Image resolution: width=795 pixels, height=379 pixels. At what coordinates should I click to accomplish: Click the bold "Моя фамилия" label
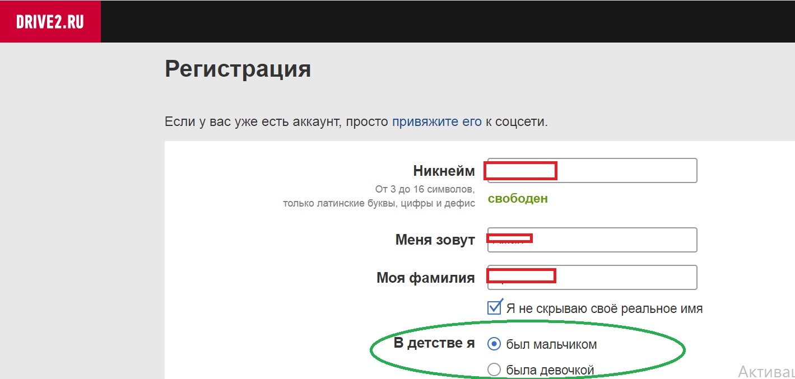pos(425,278)
